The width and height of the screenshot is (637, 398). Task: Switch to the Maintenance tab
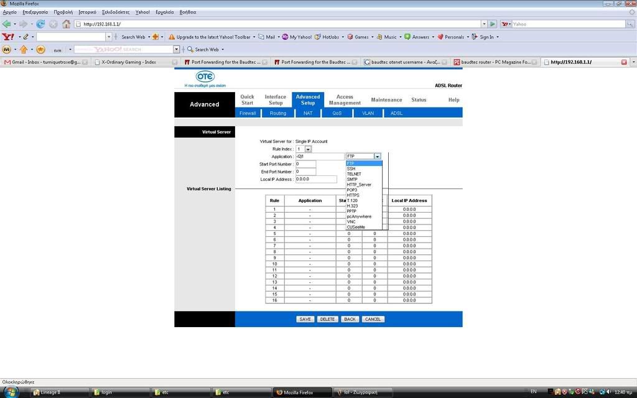386,99
